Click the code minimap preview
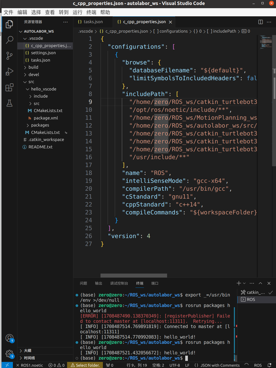 coord(266,42)
